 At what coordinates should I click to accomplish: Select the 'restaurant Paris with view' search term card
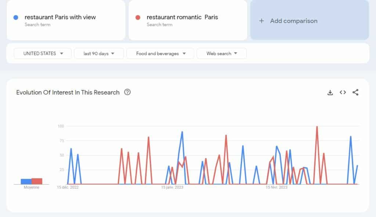(x=66, y=20)
